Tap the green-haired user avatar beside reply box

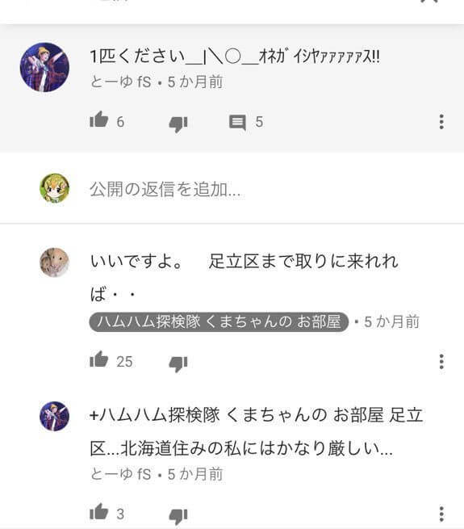tap(55, 188)
